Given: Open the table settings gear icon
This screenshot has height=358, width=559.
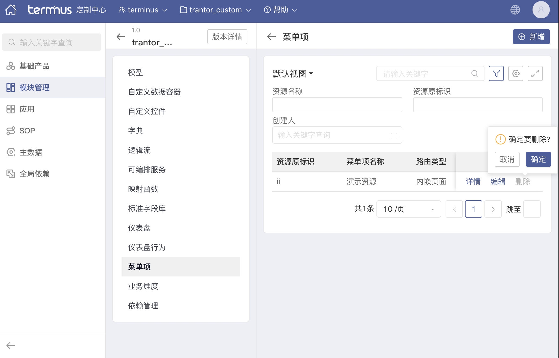Looking at the screenshot, I should pos(516,73).
